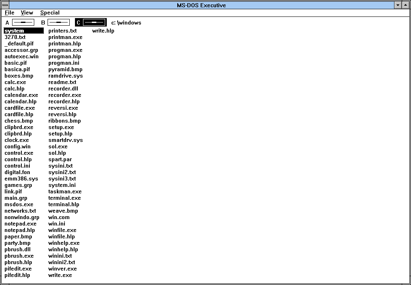This screenshot has width=411, height=285.
Task: Select spart.par file
Action: click(x=60, y=160)
